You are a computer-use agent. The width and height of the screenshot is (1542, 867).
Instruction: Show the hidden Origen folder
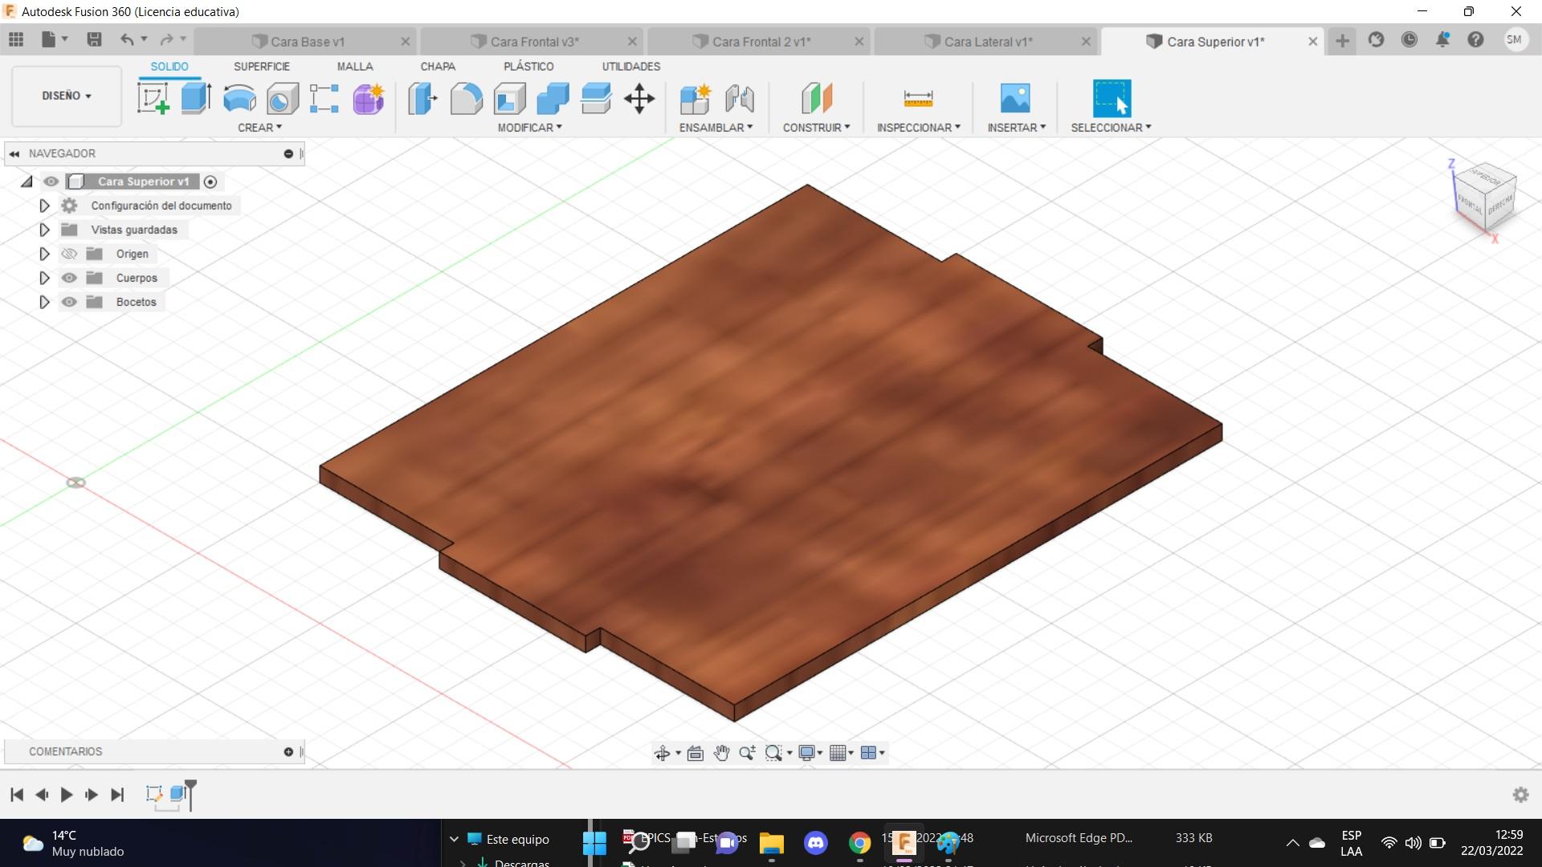pos(70,254)
